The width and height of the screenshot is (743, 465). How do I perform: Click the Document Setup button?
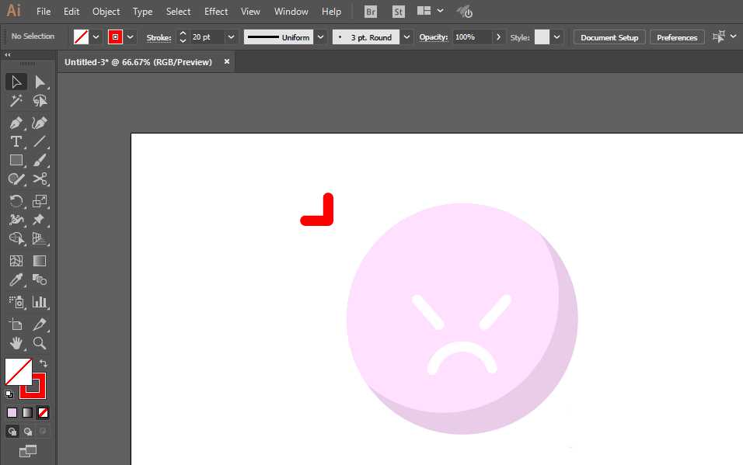click(x=609, y=37)
